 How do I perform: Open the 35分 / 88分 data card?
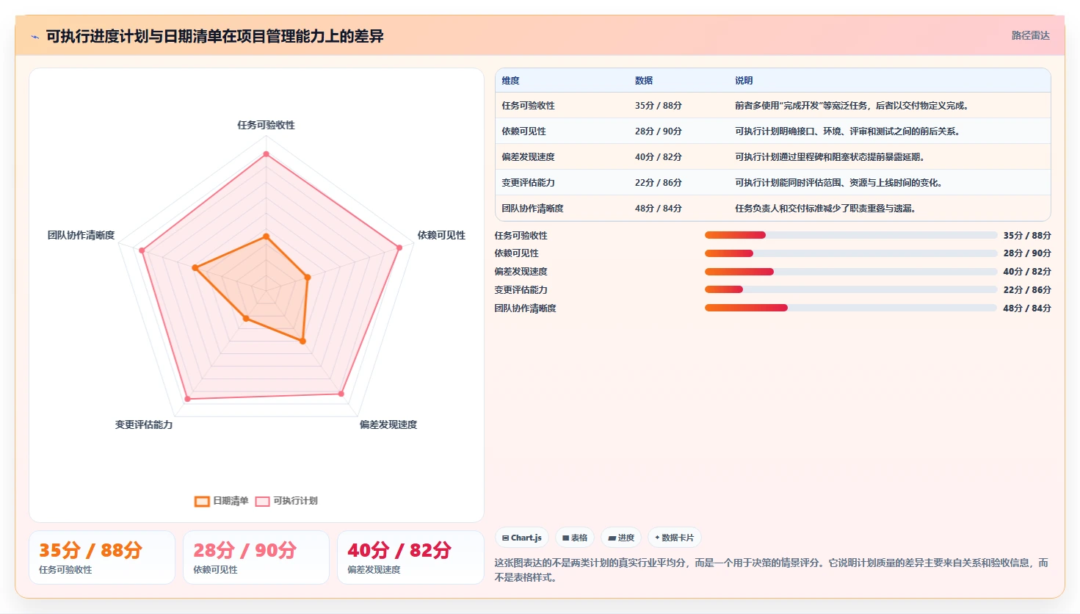click(102, 557)
